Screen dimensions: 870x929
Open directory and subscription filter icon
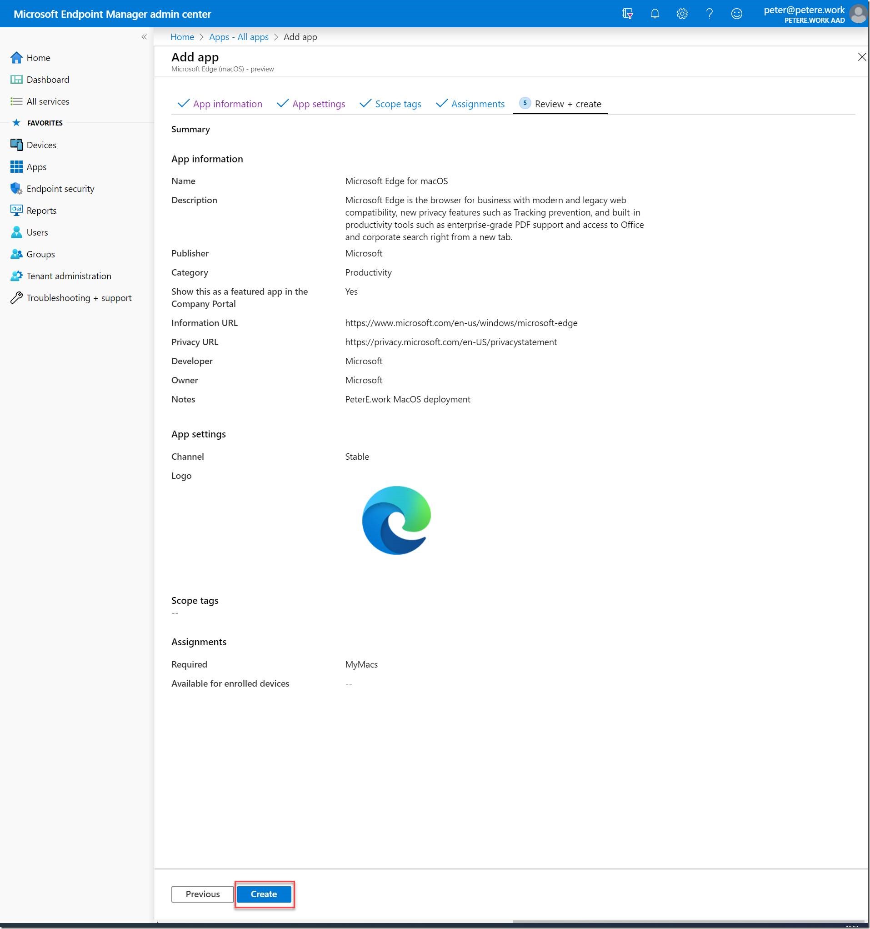628,14
